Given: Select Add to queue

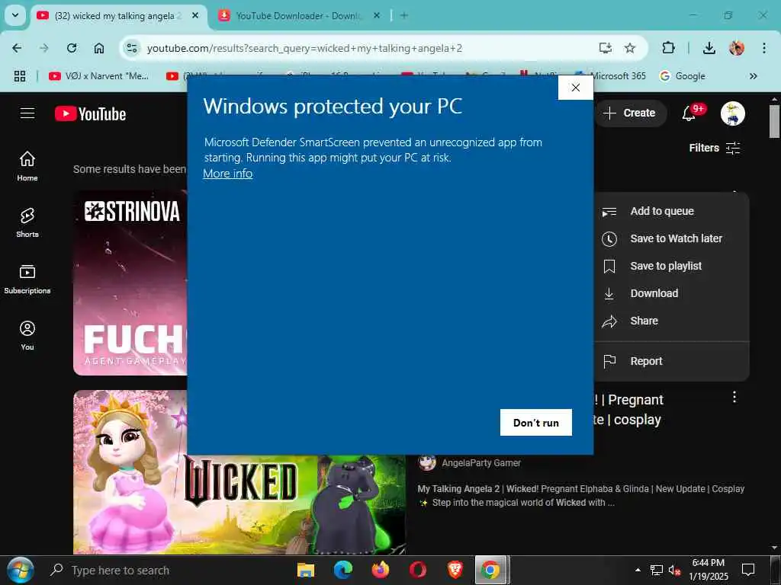Looking at the screenshot, I should coord(671,211).
